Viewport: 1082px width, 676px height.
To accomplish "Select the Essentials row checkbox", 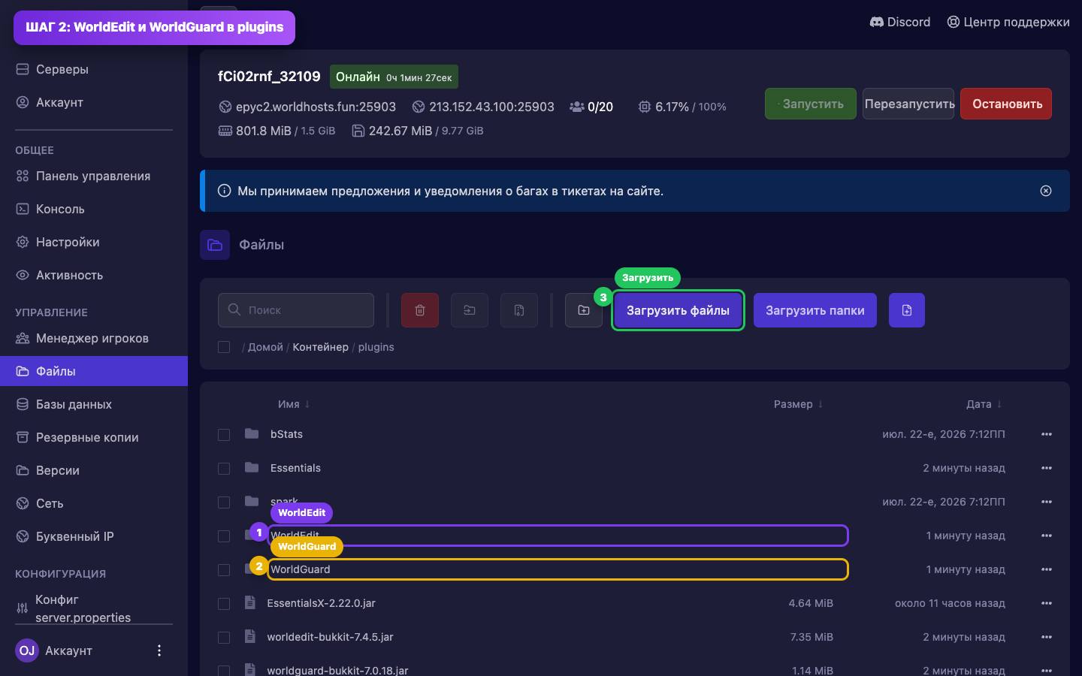I will (x=224, y=469).
